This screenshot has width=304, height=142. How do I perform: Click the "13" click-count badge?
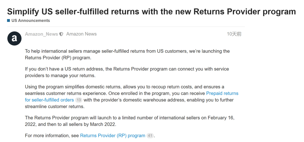click(x=79, y=100)
